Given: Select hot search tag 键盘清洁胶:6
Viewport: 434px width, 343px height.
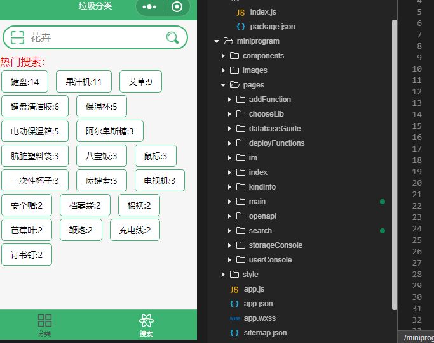Looking at the screenshot, I should (x=35, y=107).
